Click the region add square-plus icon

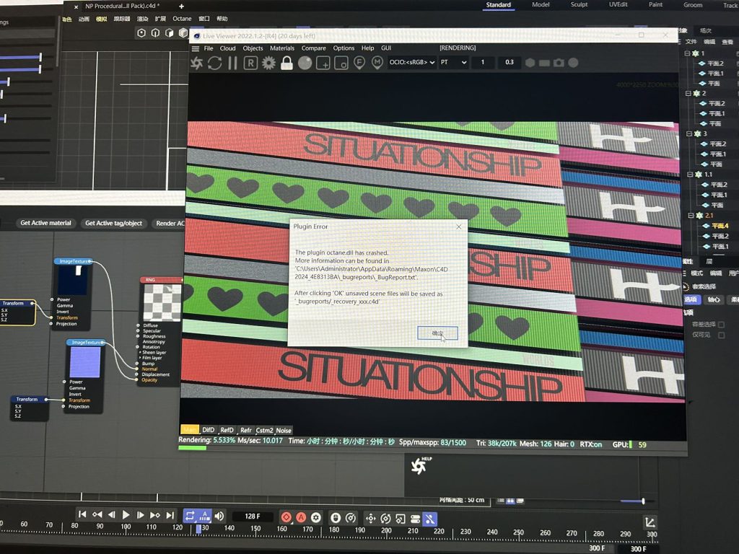tap(323, 63)
